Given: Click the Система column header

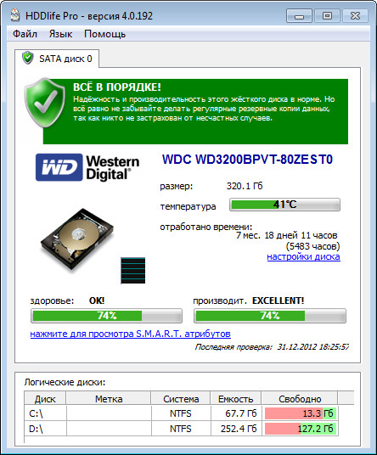Looking at the screenshot, I should (181, 399).
